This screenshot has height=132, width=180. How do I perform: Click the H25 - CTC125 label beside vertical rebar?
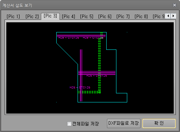[80, 87]
